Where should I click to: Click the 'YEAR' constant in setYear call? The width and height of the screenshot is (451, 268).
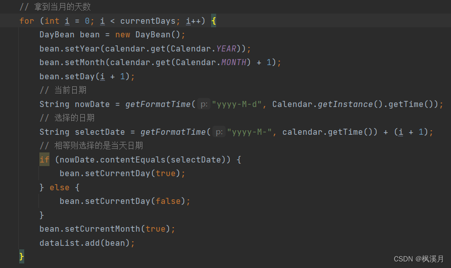pos(226,48)
